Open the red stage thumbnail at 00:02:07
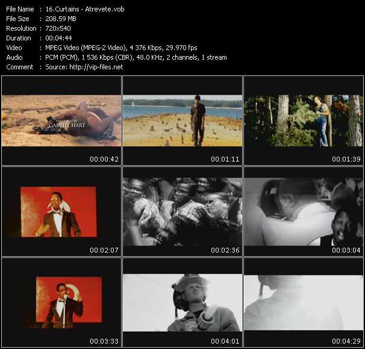The height and width of the screenshot is (349, 365). click(x=61, y=212)
